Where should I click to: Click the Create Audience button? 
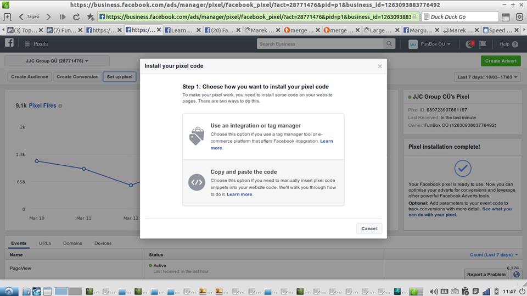click(30, 77)
